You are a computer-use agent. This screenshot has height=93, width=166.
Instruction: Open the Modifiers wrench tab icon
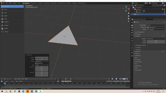pos(132,41)
